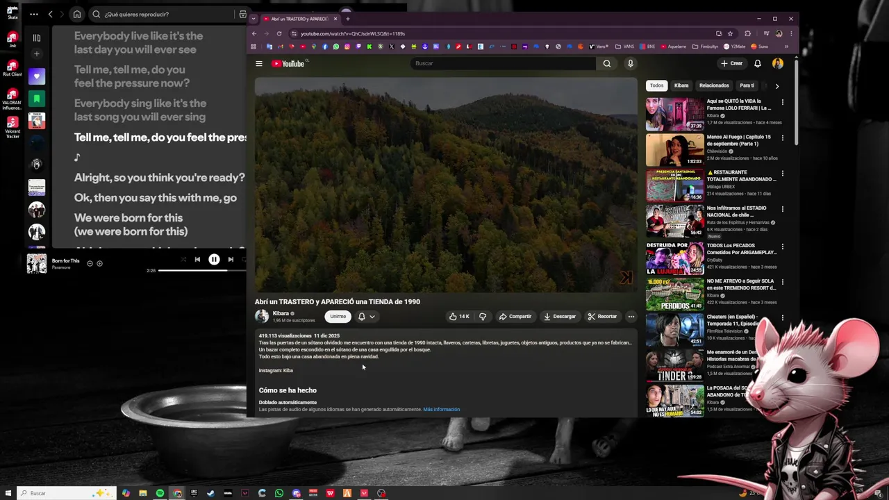Go back in the Chrome browser
Screen dimensions: 889x500
click(x=254, y=33)
